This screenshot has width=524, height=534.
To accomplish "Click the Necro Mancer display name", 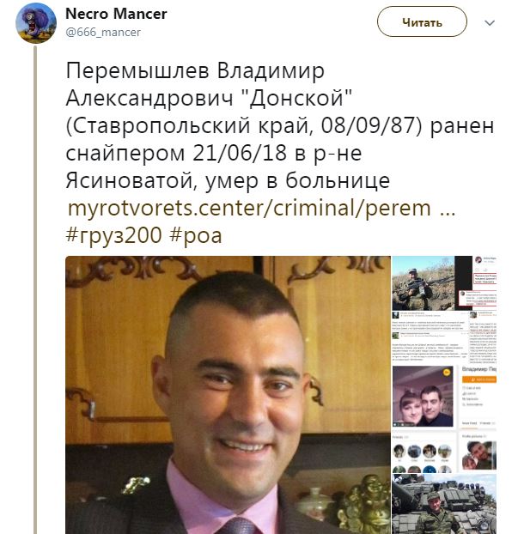I will (x=116, y=14).
